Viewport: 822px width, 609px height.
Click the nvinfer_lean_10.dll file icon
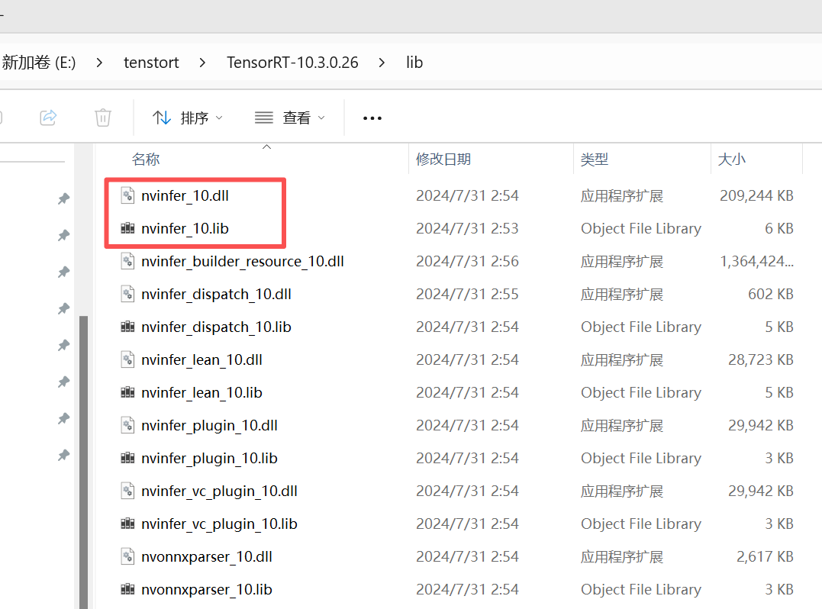click(127, 359)
